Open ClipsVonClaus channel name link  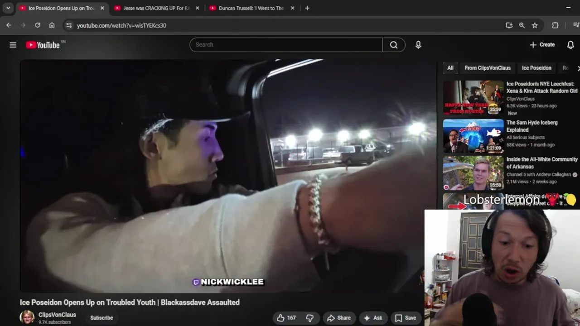(x=57, y=315)
